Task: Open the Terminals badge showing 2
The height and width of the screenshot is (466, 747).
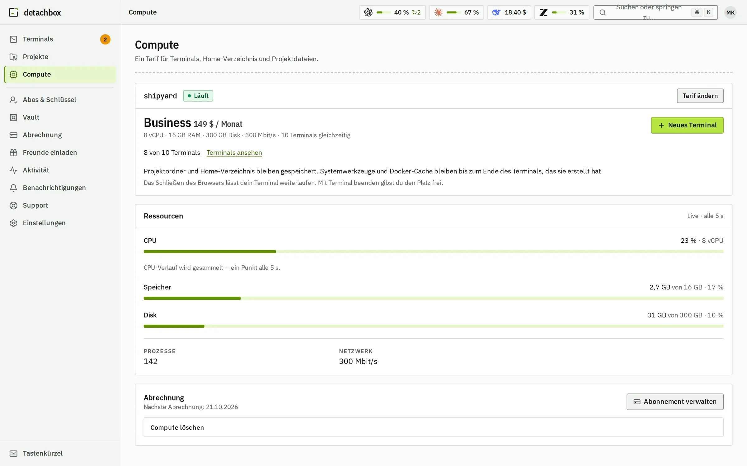Action: [x=105, y=39]
